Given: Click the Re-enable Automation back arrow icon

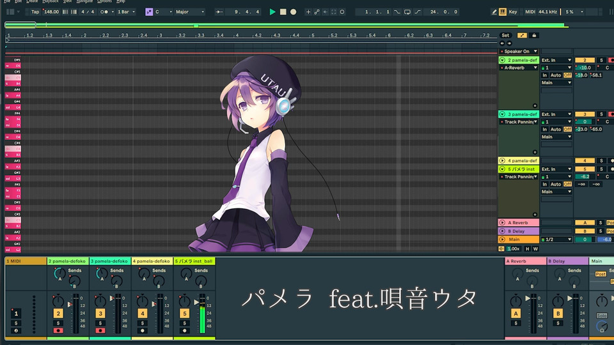Looking at the screenshot, I should 325,11.
